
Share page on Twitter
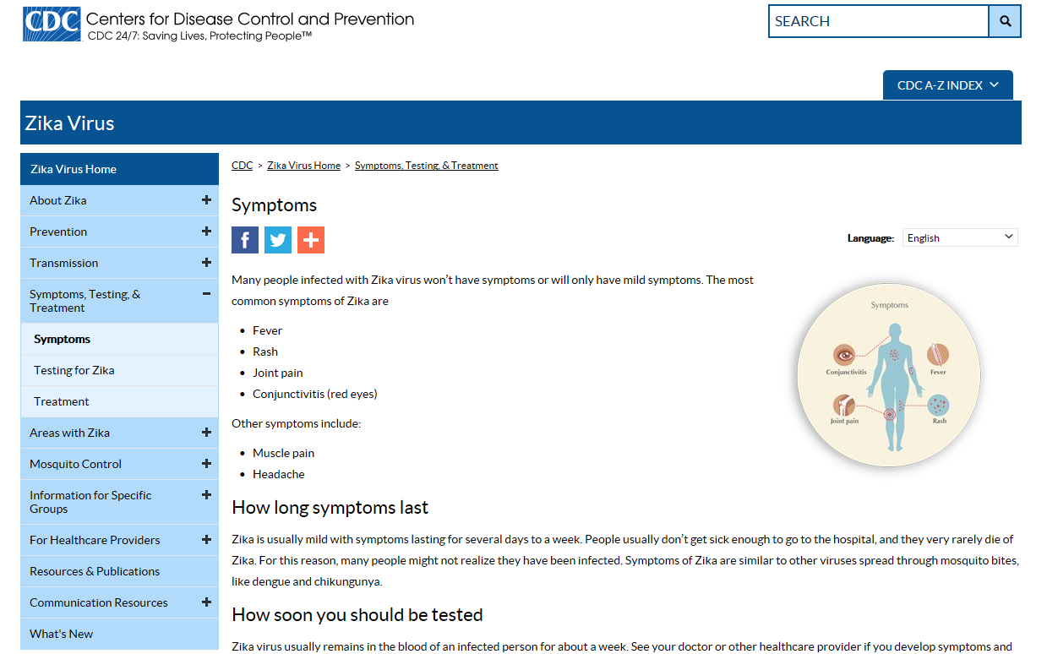tap(278, 240)
